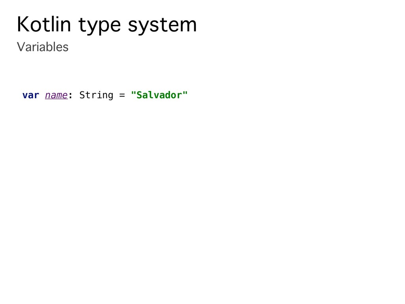Click the blue "var" keyword
Image resolution: width=405 pixels, height=304 pixels.
coord(30,95)
